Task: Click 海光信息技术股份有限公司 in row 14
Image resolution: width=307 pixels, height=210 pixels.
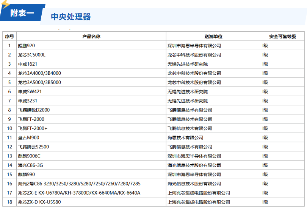Action: (194, 165)
